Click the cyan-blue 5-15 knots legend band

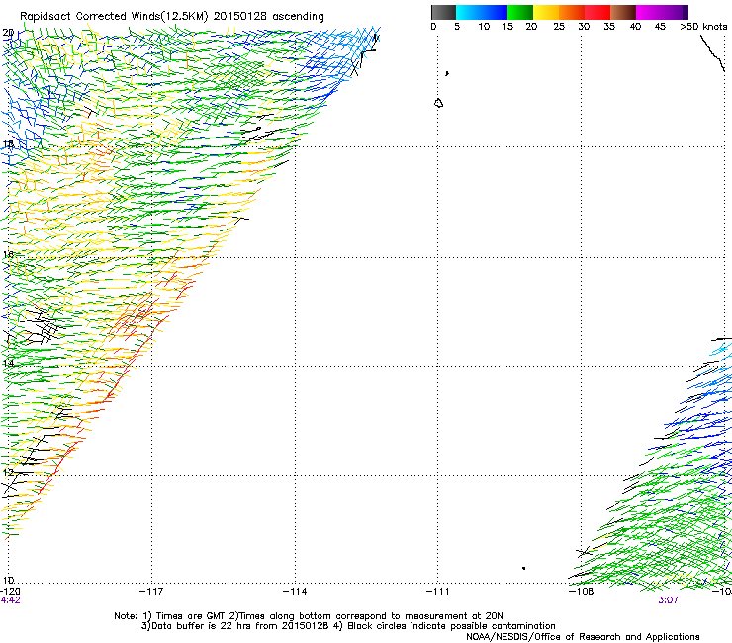pos(482,12)
